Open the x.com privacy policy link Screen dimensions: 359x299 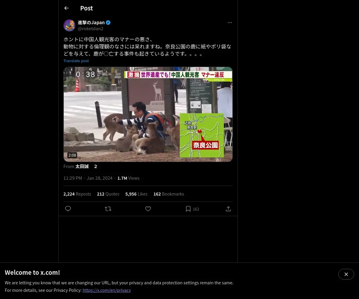click(107, 290)
